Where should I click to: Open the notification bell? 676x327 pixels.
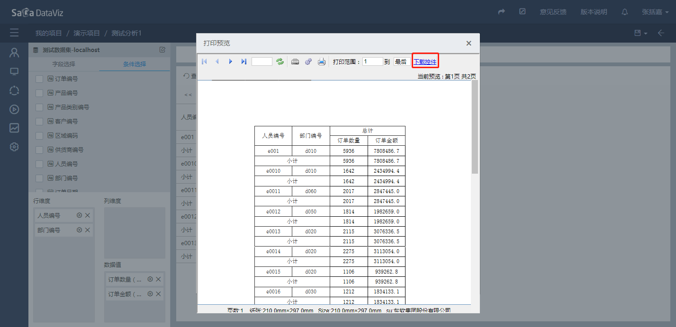(x=625, y=12)
